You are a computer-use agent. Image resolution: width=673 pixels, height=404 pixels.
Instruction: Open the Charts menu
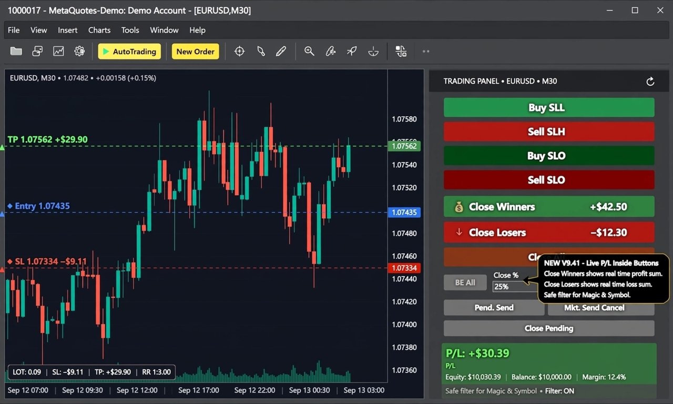point(99,30)
